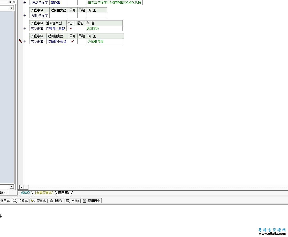Click the 请在本子程序中放置易模块初始化代码 remark
The width and height of the screenshot is (288, 237).
tap(114, 3)
